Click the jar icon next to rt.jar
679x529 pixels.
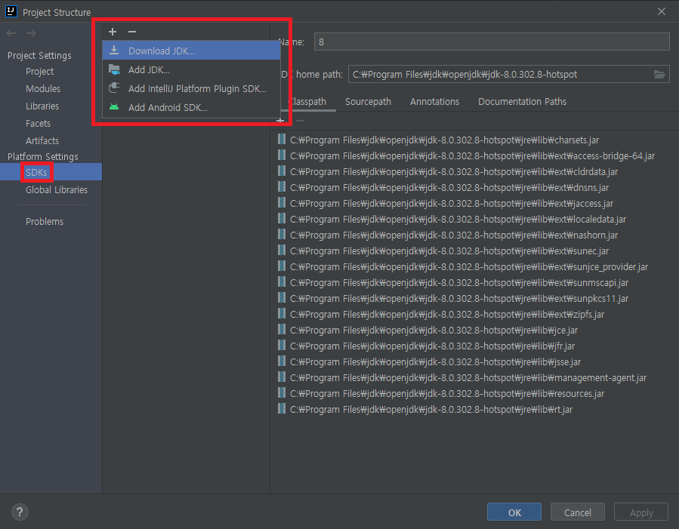click(x=282, y=409)
